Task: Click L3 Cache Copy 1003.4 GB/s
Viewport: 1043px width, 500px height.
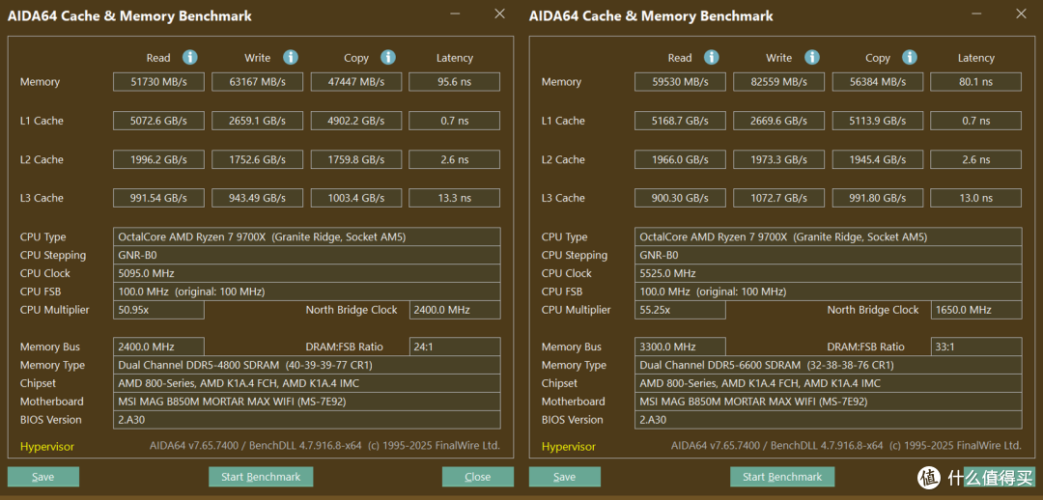Action: coord(355,198)
